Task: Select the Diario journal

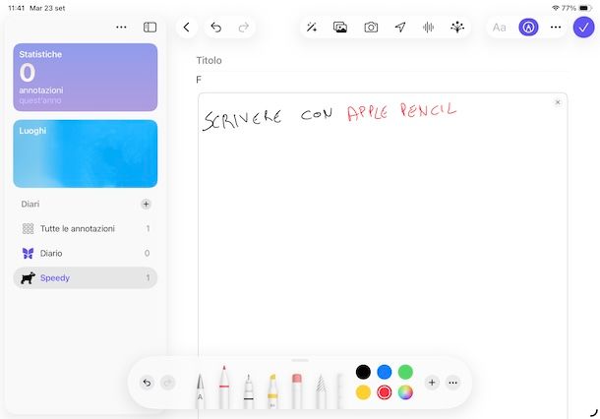Action: tap(86, 253)
